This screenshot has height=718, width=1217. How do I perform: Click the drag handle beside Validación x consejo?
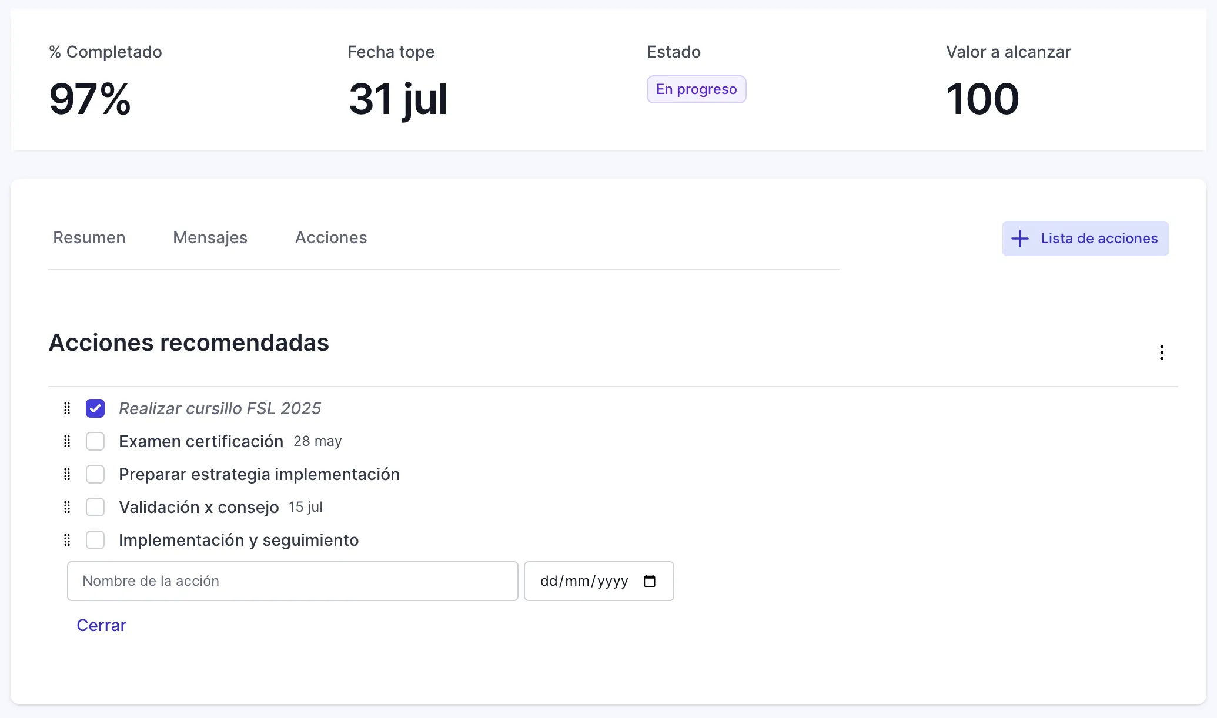pos(66,507)
